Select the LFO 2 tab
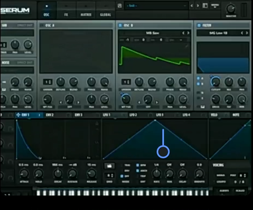Image resolution: width=253 pixels, height=210 pixels. (x=133, y=115)
